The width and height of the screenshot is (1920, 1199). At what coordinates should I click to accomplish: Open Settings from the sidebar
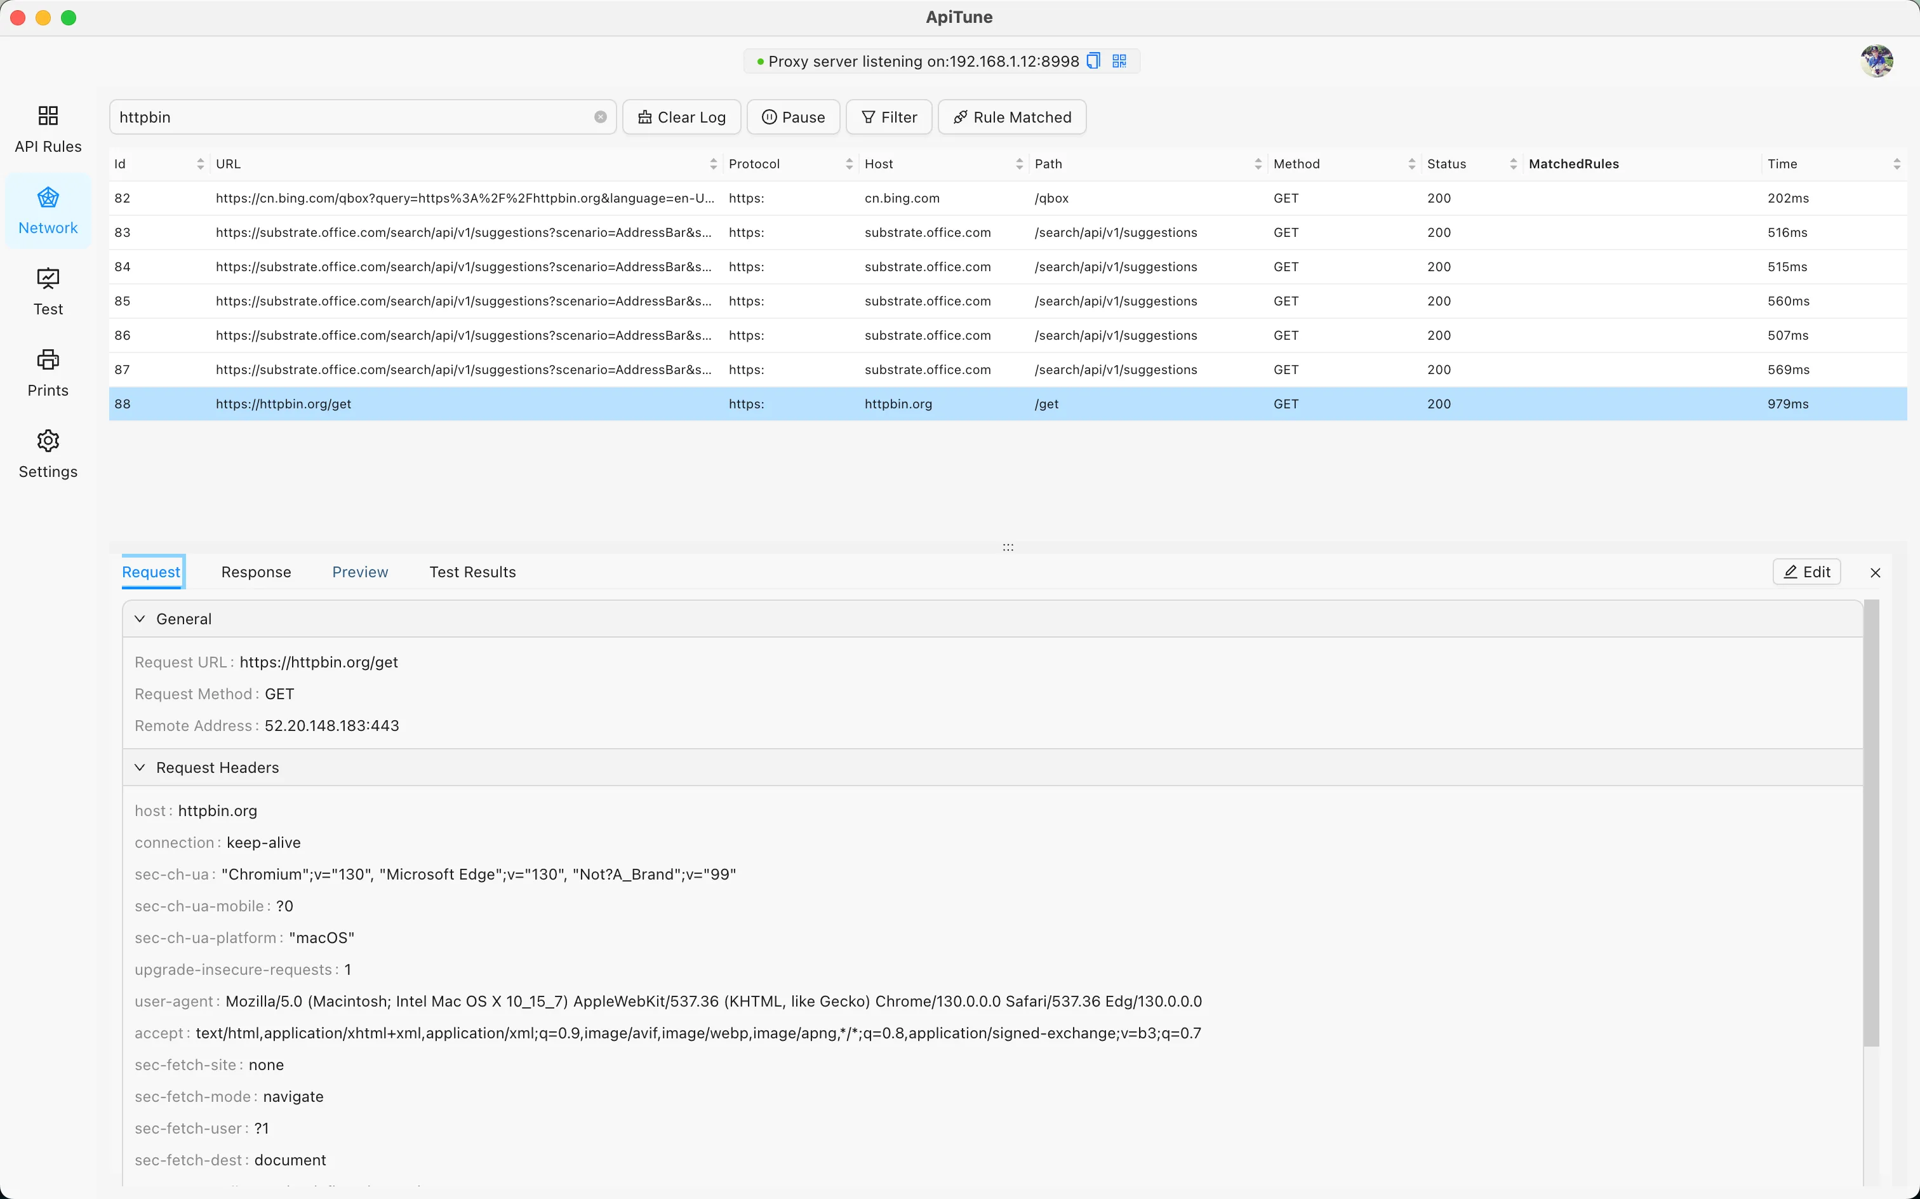tap(48, 453)
